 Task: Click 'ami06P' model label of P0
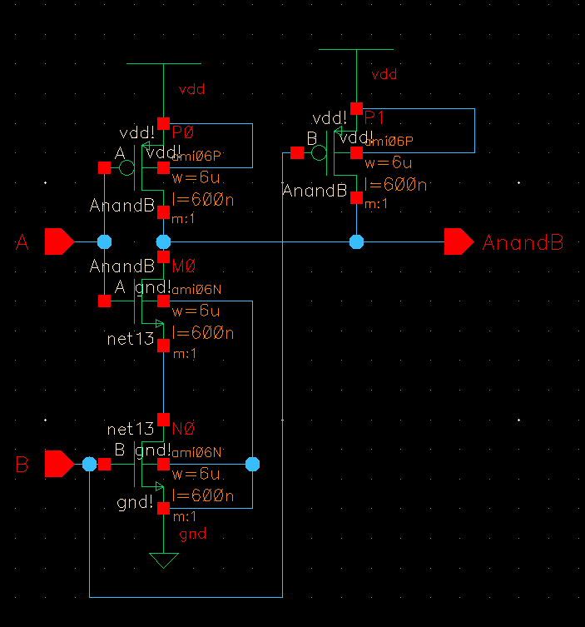[196, 156]
